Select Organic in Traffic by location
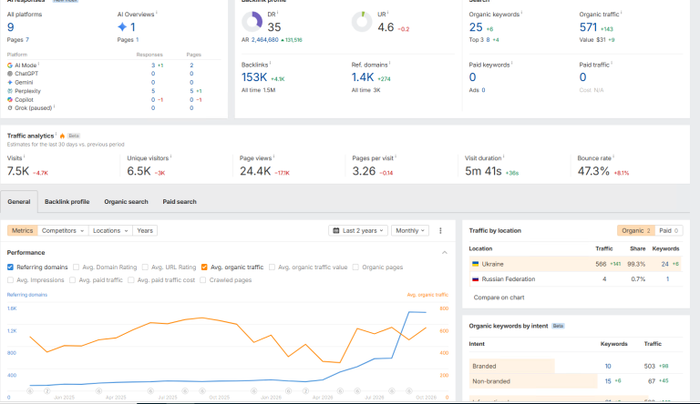The height and width of the screenshot is (404, 700). pyautogui.click(x=636, y=230)
